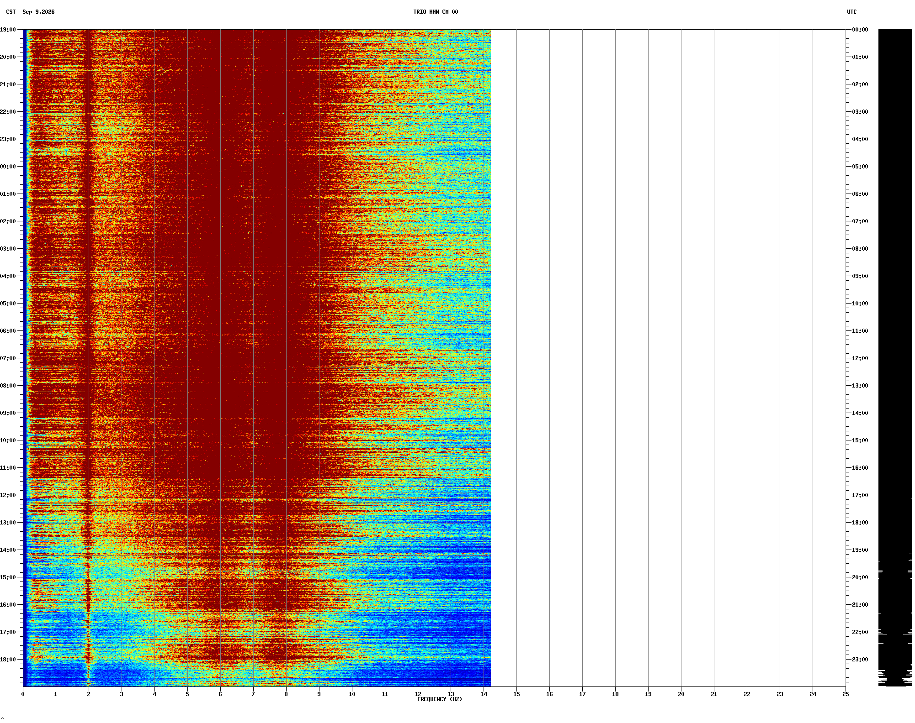
Task: Click the 10 Hz frequency axis tick
Action: 352,694
